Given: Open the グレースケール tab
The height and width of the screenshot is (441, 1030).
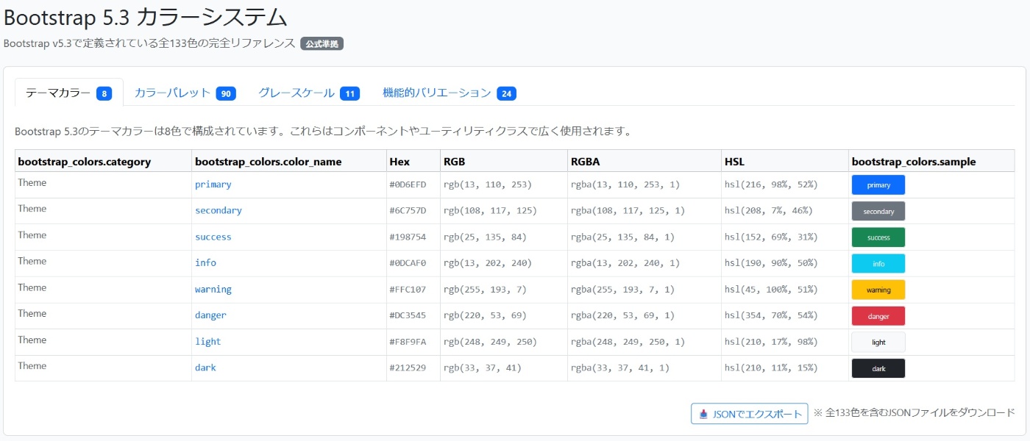Looking at the screenshot, I should [x=308, y=93].
